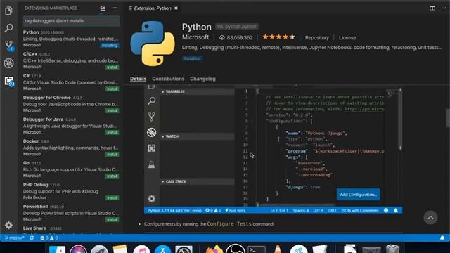Viewport: 450px width, 253px height.
Task: Close the Extension: Python tab
Action: [176, 8]
